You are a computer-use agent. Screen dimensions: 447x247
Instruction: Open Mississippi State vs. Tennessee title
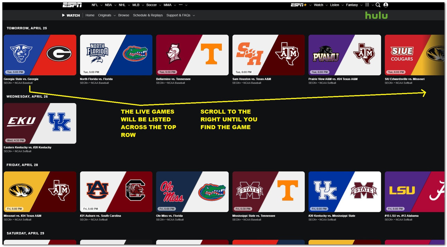tap(254, 216)
